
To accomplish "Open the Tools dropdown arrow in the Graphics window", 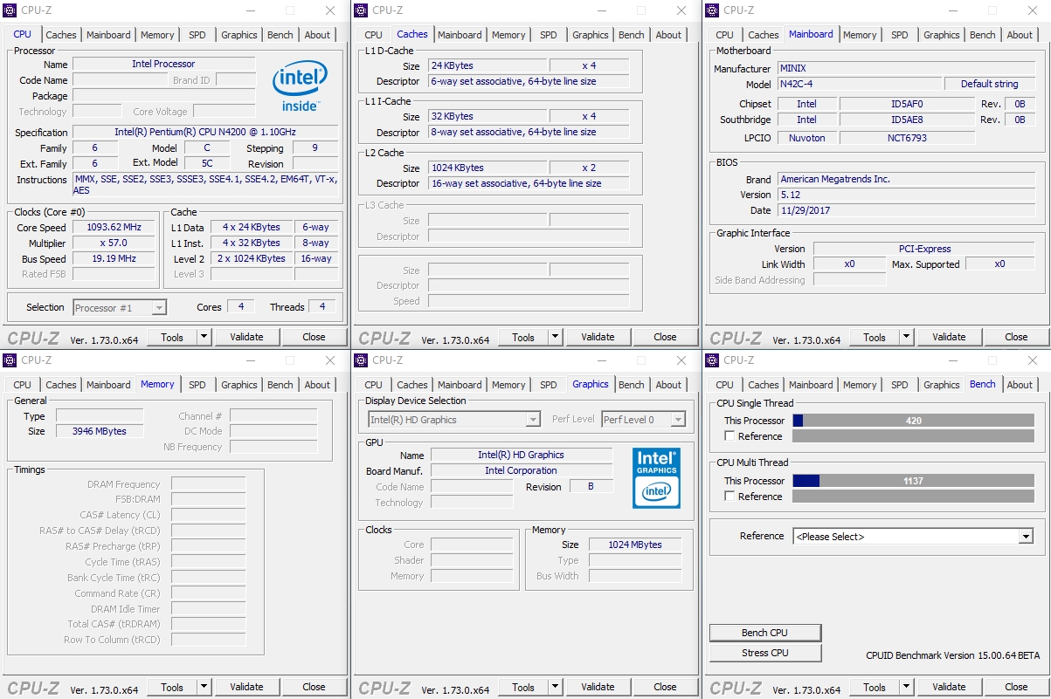I will point(555,687).
